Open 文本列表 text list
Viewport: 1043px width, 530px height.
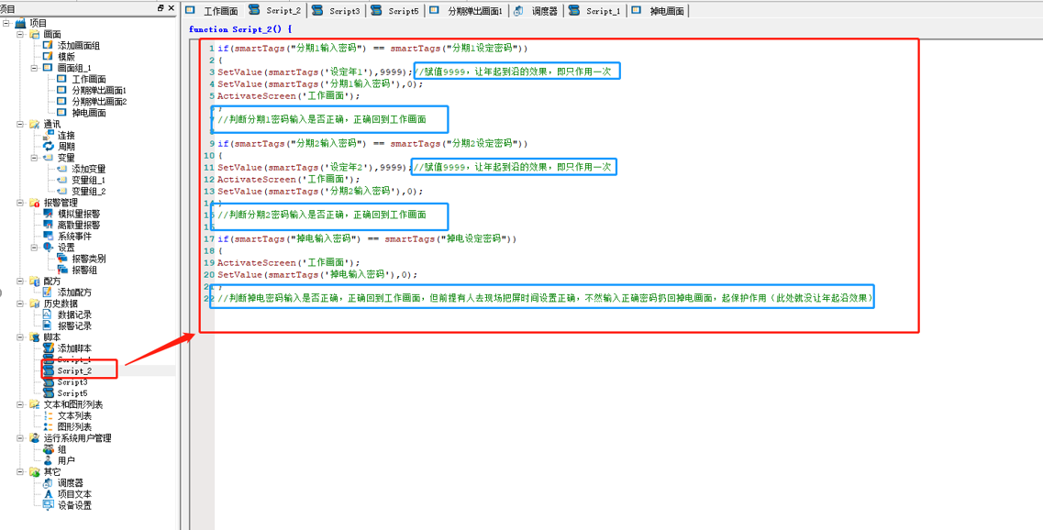click(x=74, y=415)
